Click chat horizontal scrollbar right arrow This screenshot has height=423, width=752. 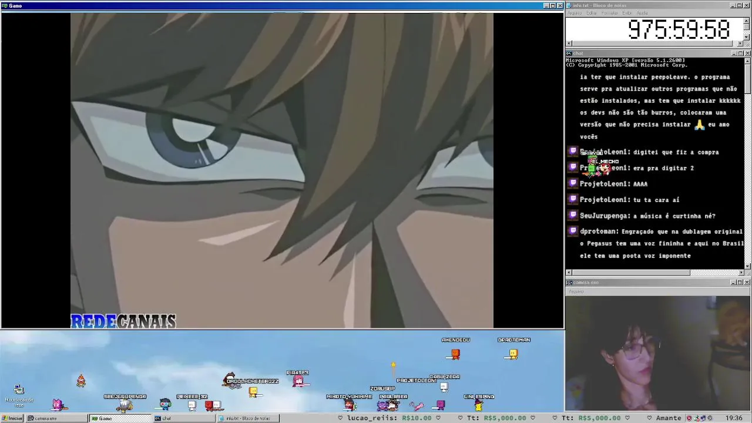741,273
